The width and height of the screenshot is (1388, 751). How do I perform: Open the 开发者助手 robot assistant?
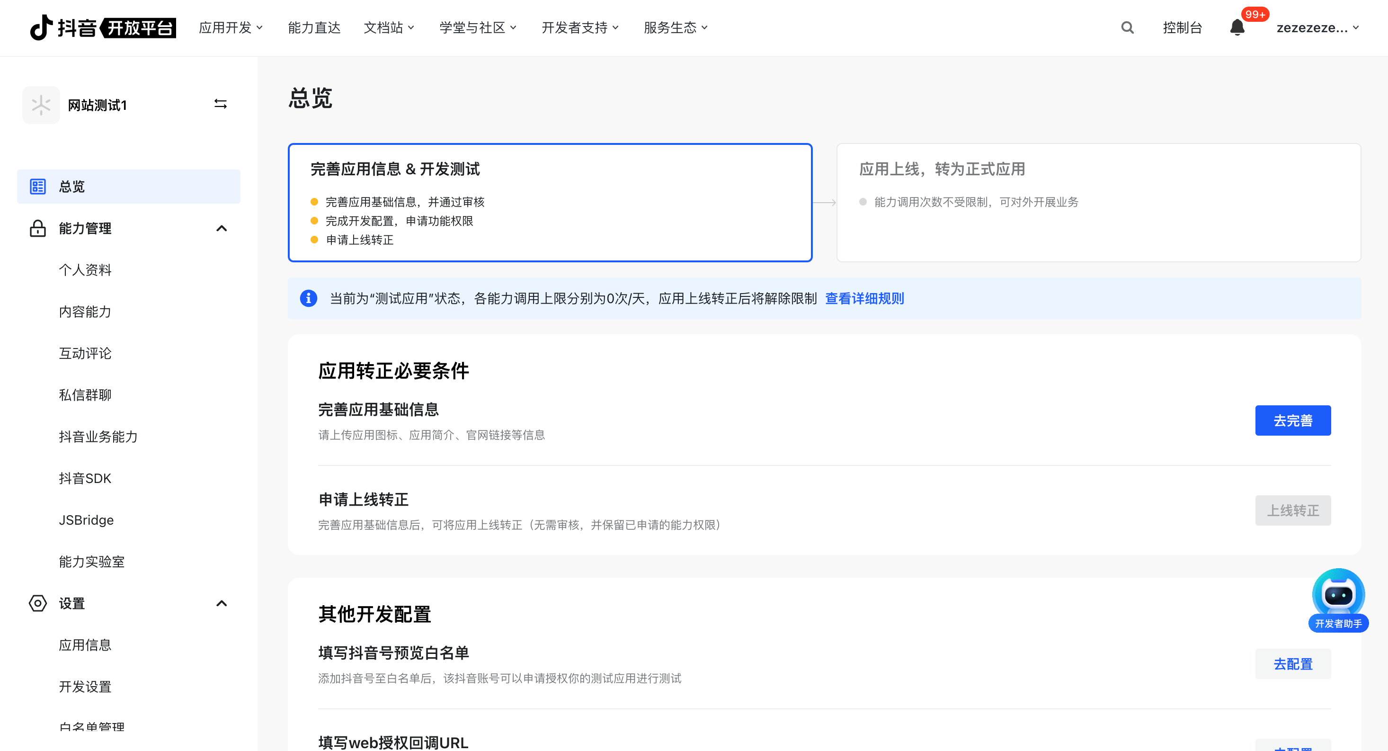1338,600
